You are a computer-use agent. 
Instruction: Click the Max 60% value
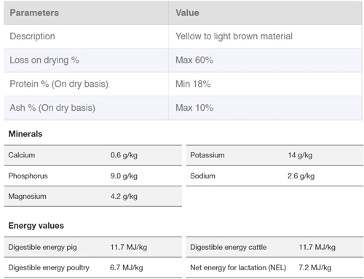(x=194, y=60)
